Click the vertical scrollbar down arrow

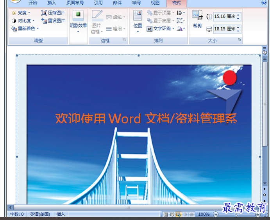(265, 183)
